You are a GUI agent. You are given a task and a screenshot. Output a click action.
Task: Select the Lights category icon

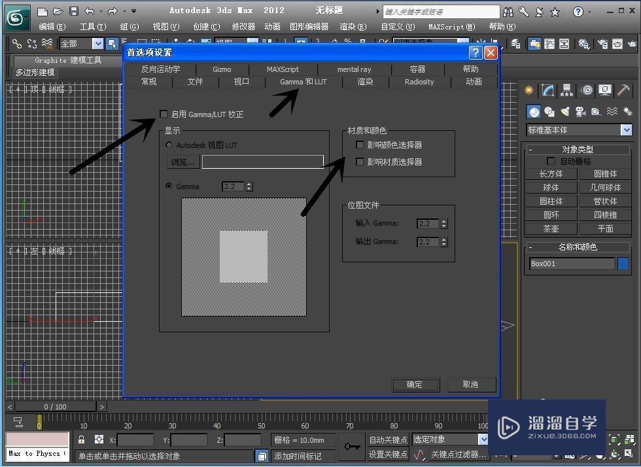[x=565, y=111]
